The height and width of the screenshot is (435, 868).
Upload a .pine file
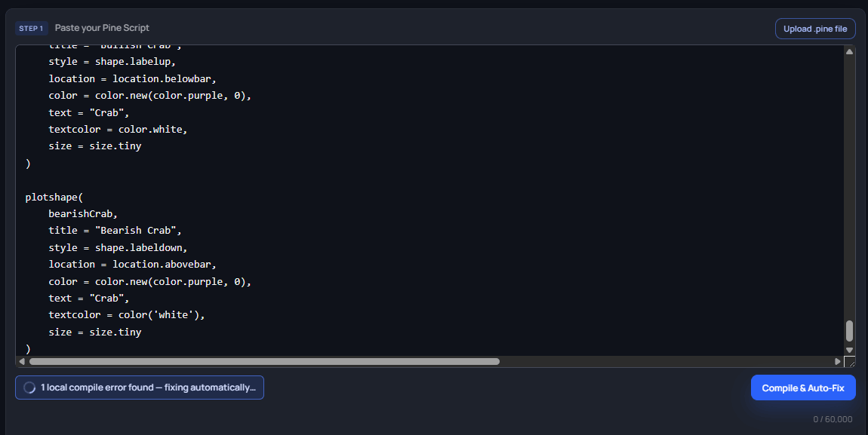coord(815,29)
